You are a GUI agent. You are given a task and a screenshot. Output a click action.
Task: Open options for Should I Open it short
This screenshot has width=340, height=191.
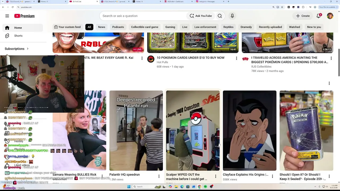coord(329,176)
